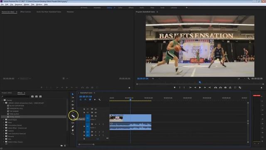This screenshot has width=266, height=150.
Task: Mark Out point in Program monitor
Action: coord(184,87)
